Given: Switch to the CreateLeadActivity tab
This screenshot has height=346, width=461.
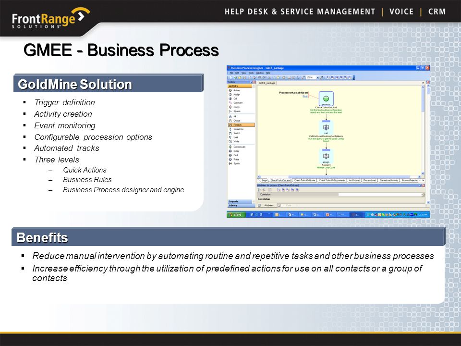Looking at the screenshot, I should [x=388, y=180].
